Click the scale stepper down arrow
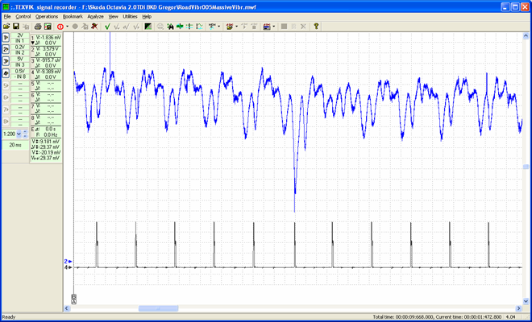This screenshot has height=322, width=532. pyautogui.click(x=25, y=136)
